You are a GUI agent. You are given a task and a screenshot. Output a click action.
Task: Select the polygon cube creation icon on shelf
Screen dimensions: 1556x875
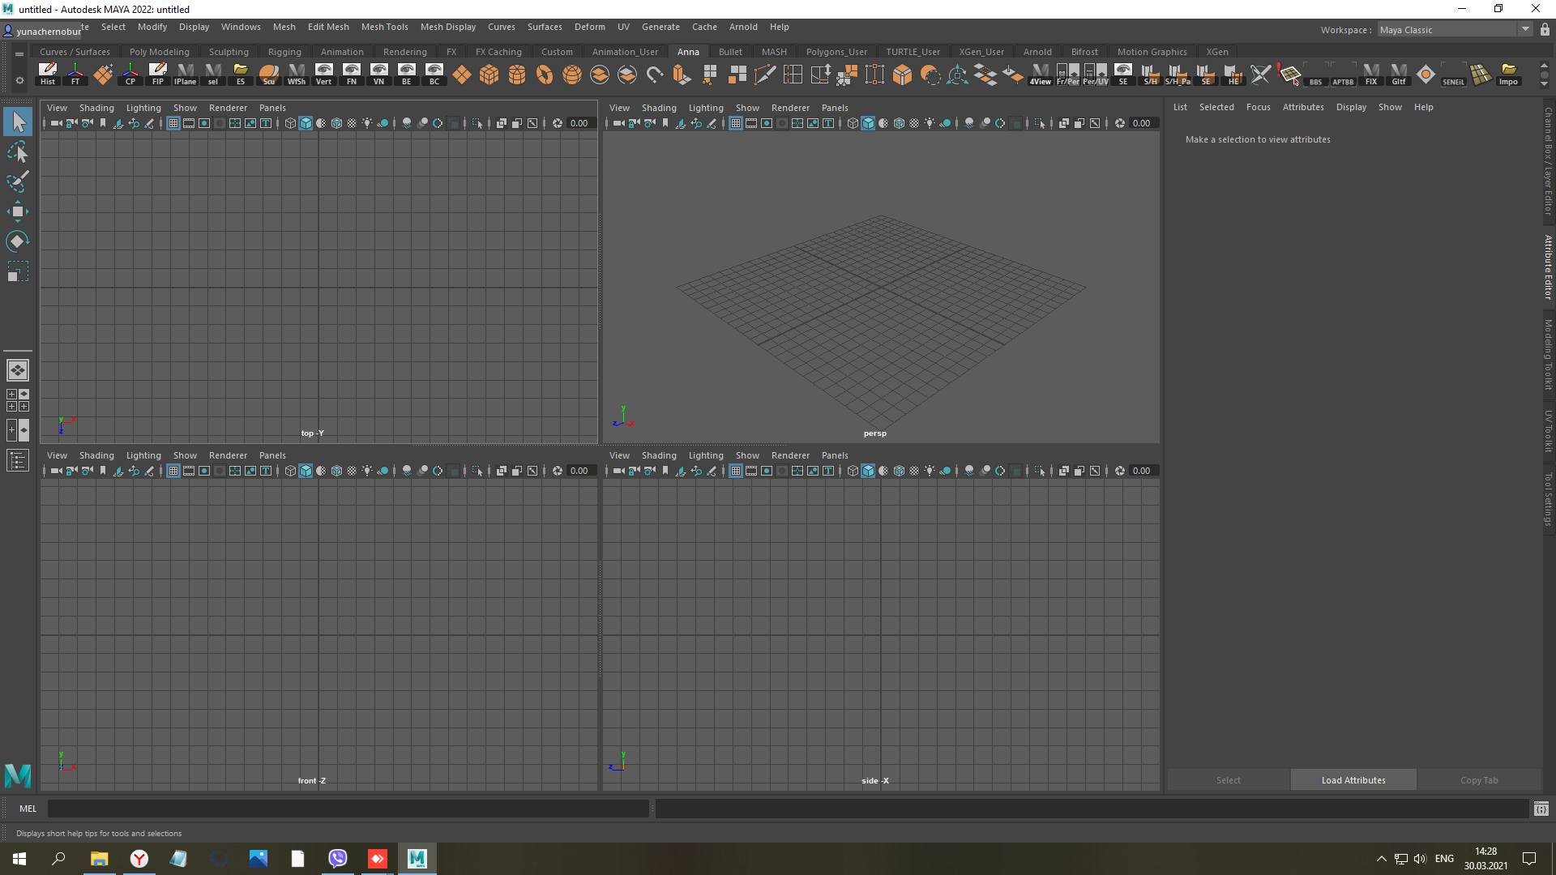coord(489,75)
